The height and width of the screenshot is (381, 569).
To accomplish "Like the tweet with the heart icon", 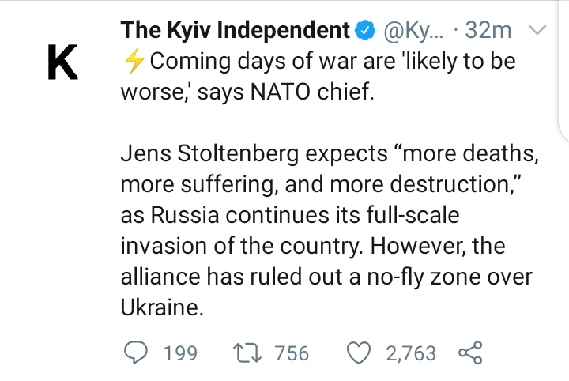I will tap(360, 353).
